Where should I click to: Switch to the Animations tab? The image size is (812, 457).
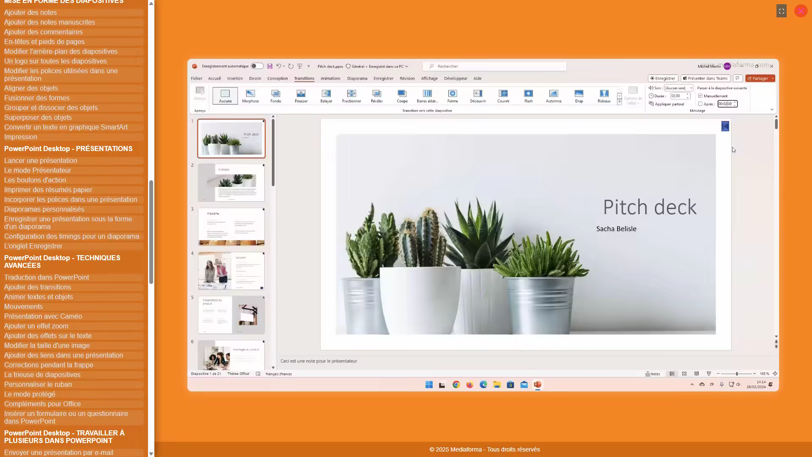click(x=330, y=79)
